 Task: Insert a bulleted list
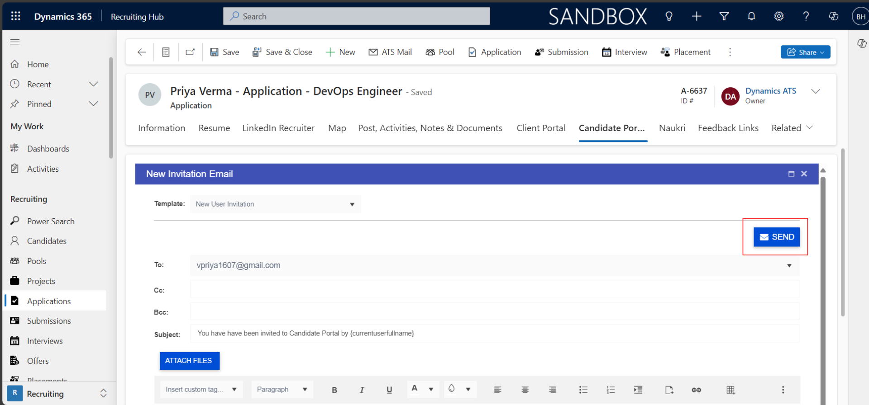coord(583,390)
